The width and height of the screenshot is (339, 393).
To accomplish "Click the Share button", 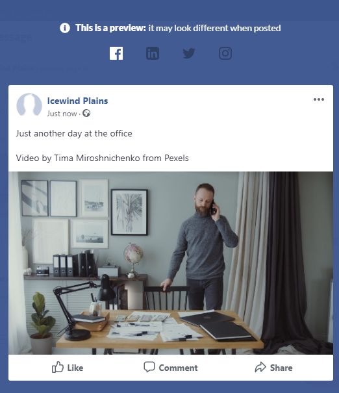I will click(x=273, y=368).
